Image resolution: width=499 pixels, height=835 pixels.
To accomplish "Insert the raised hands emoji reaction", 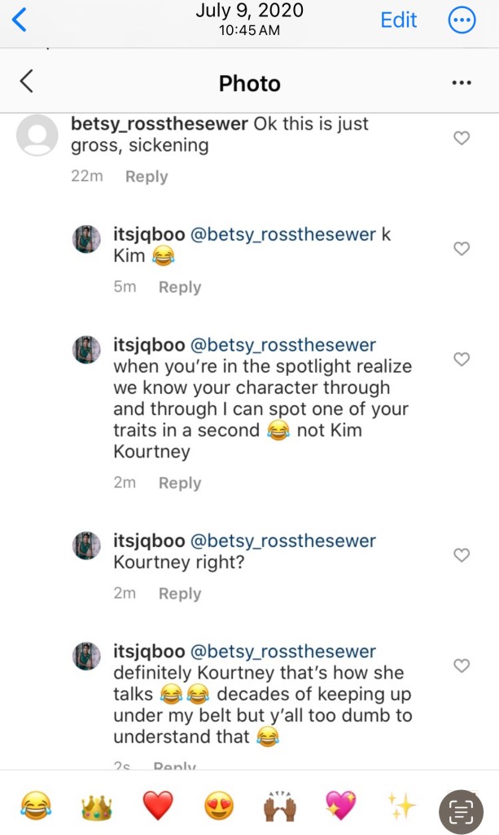I will click(280, 806).
